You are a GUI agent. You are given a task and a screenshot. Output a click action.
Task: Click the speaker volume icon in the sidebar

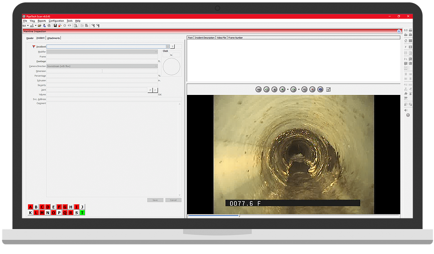click(406, 110)
